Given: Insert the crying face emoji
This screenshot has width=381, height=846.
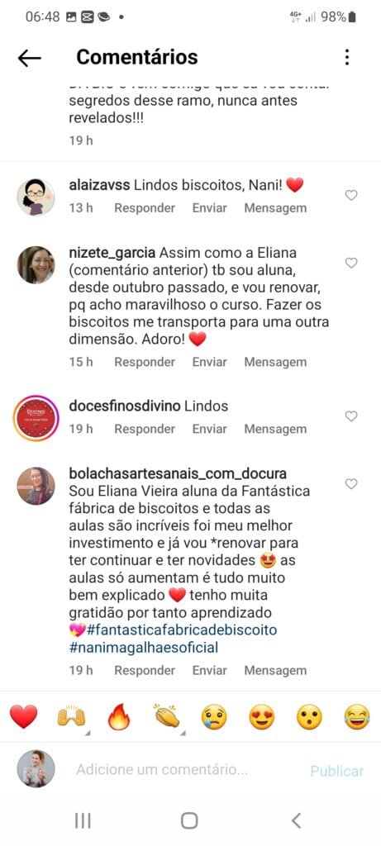Looking at the screenshot, I should pos(214,718).
